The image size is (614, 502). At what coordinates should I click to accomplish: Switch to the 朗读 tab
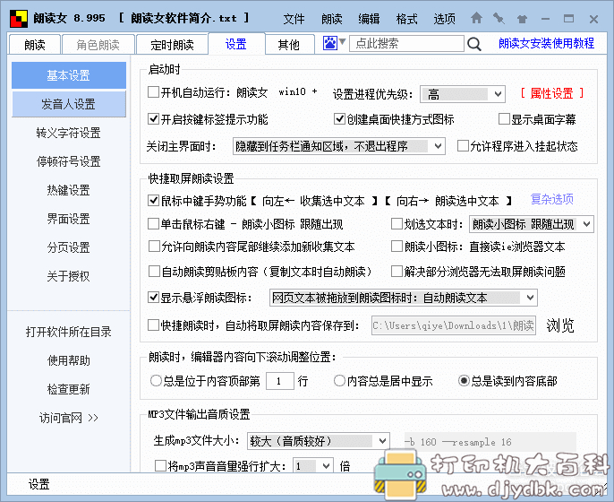pos(34,45)
